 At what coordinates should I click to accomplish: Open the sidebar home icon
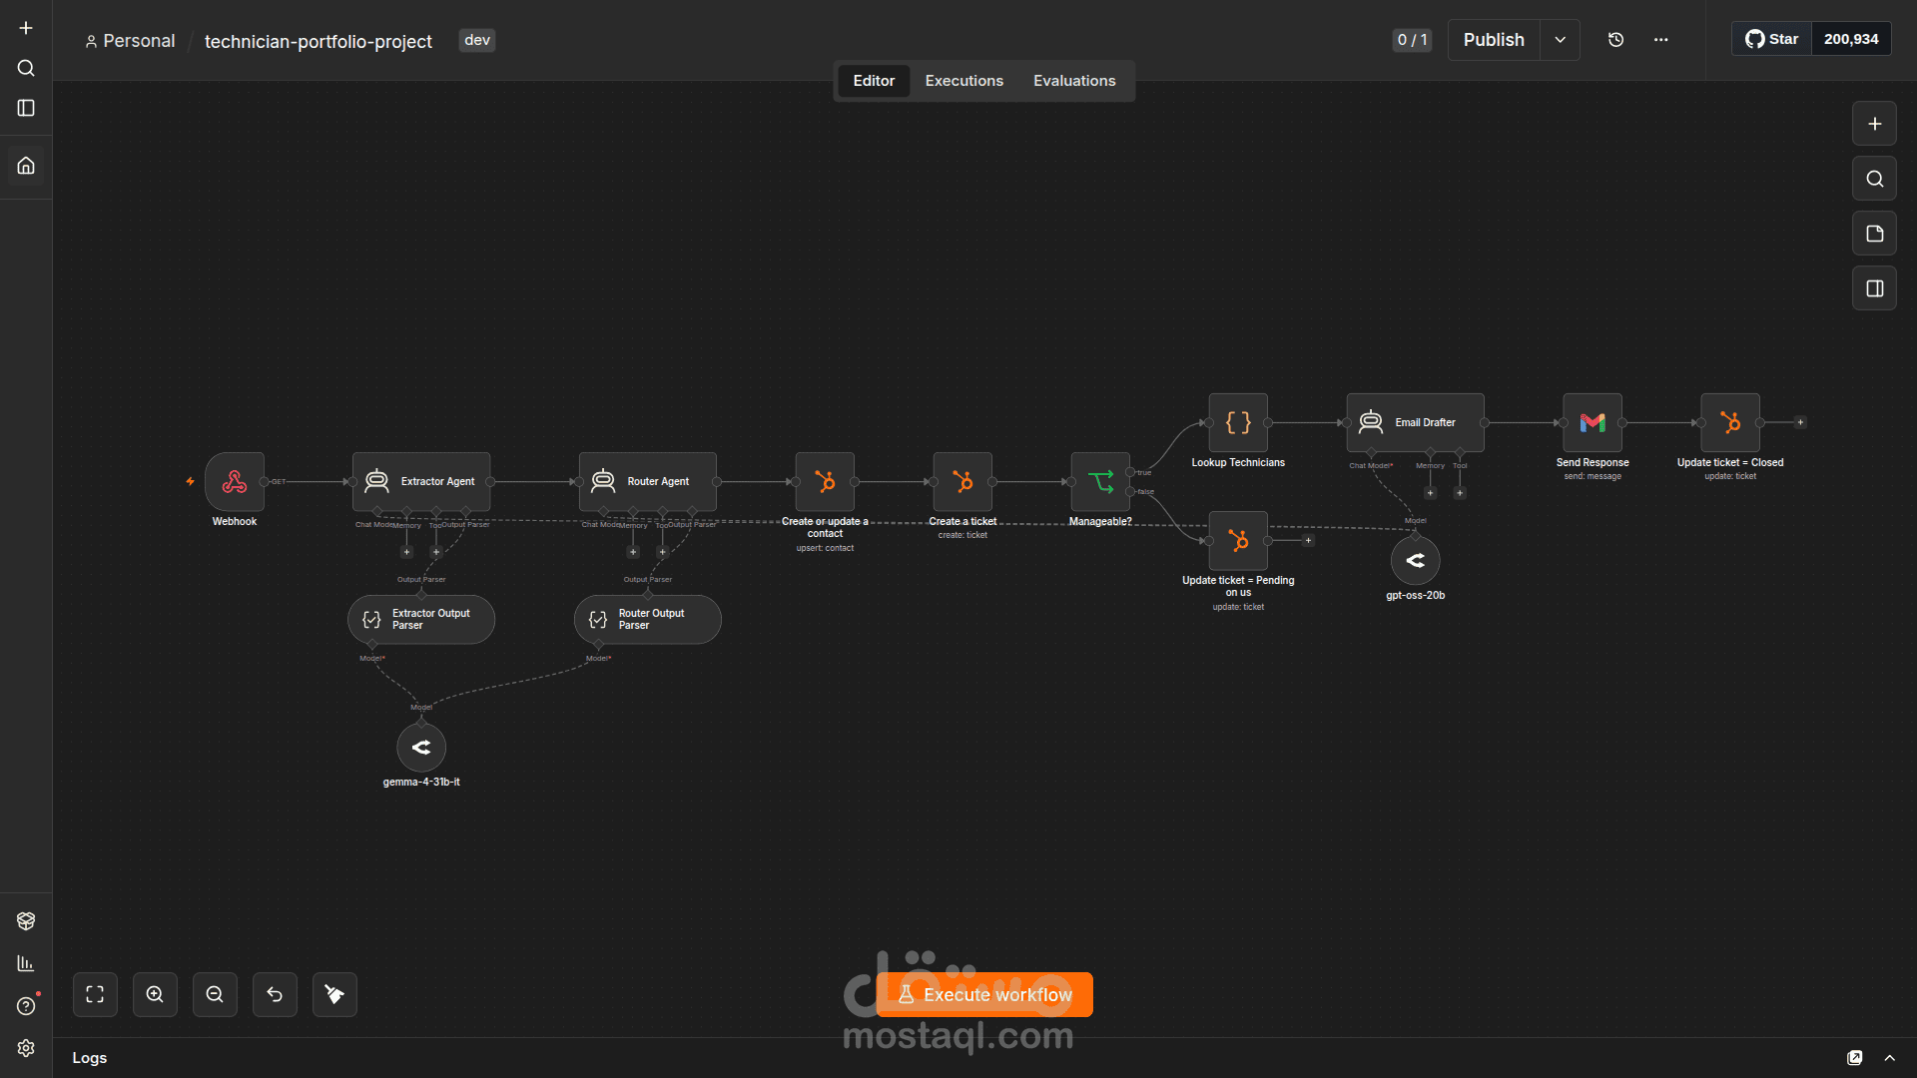tap(26, 166)
